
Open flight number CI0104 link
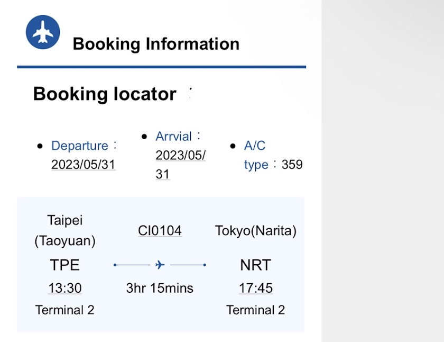160,231
